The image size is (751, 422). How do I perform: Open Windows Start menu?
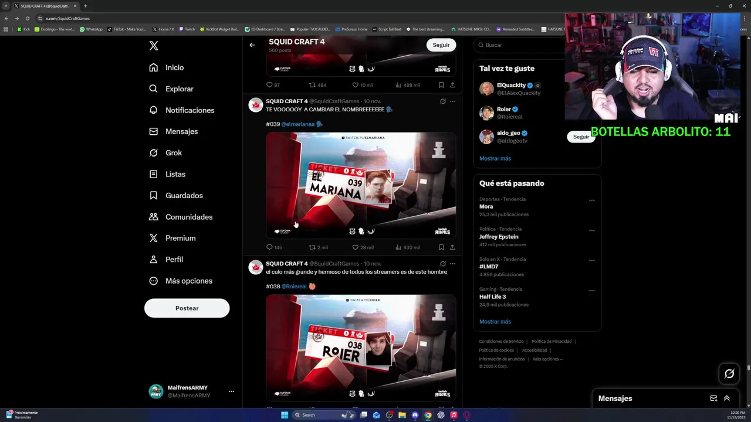tap(285, 415)
